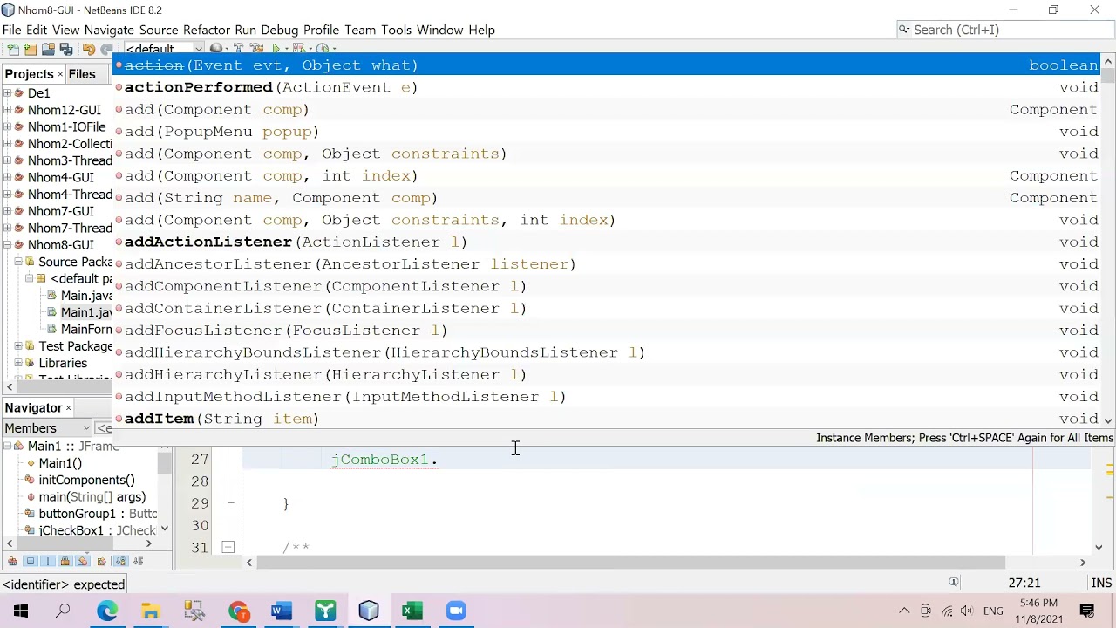
Task: Choose add(PopupMenu popup) completion
Action: (607, 132)
